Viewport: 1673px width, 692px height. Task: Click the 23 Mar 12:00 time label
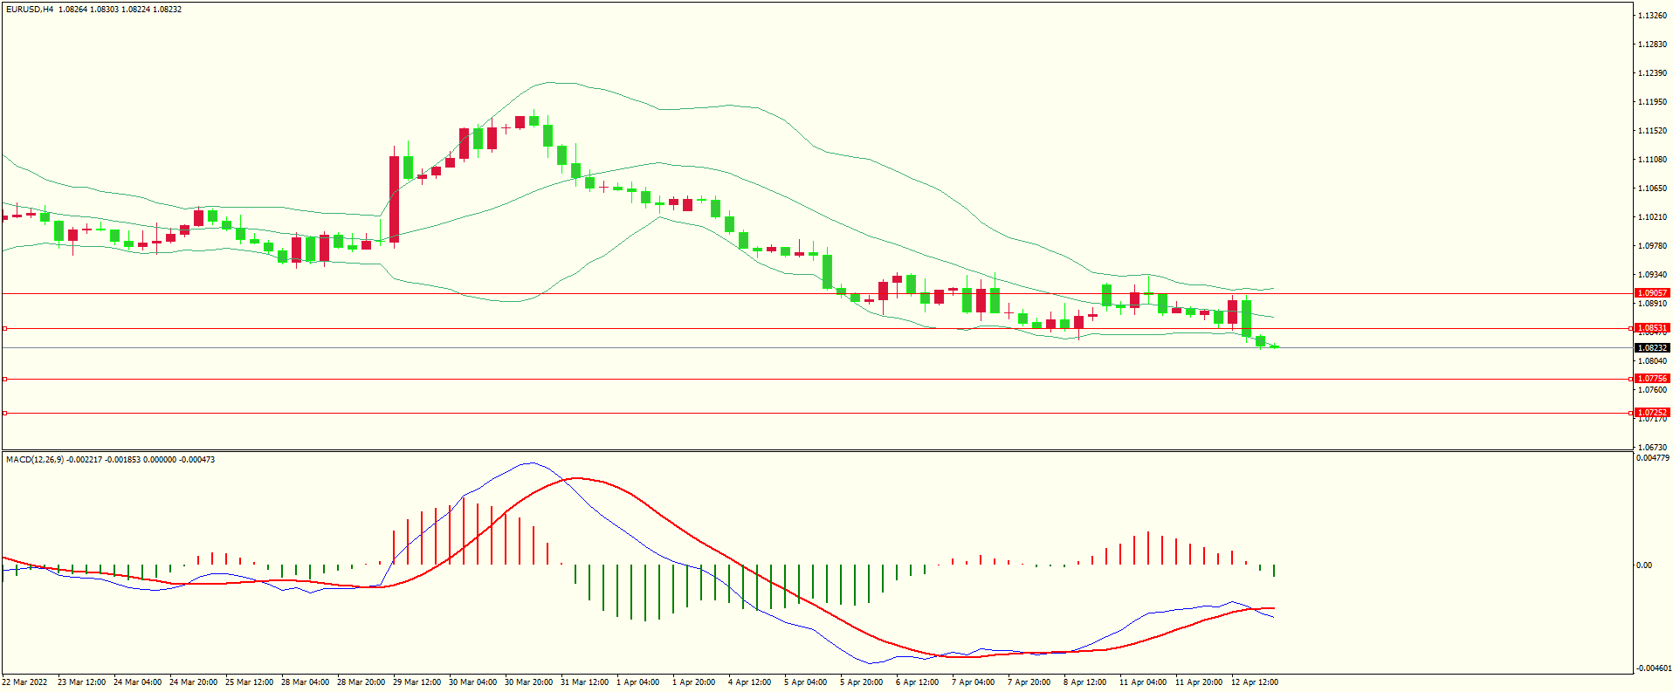coord(81,682)
